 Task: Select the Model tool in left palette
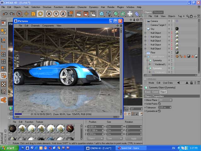pos(3,41)
